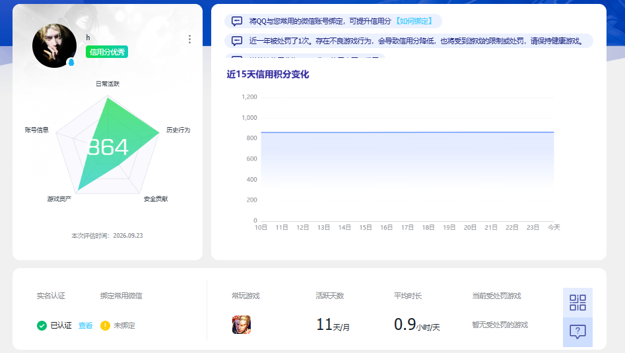Viewport: 625px width, 353px height.
Task: Click the 查看 link next to 已认证
Action: (85, 325)
